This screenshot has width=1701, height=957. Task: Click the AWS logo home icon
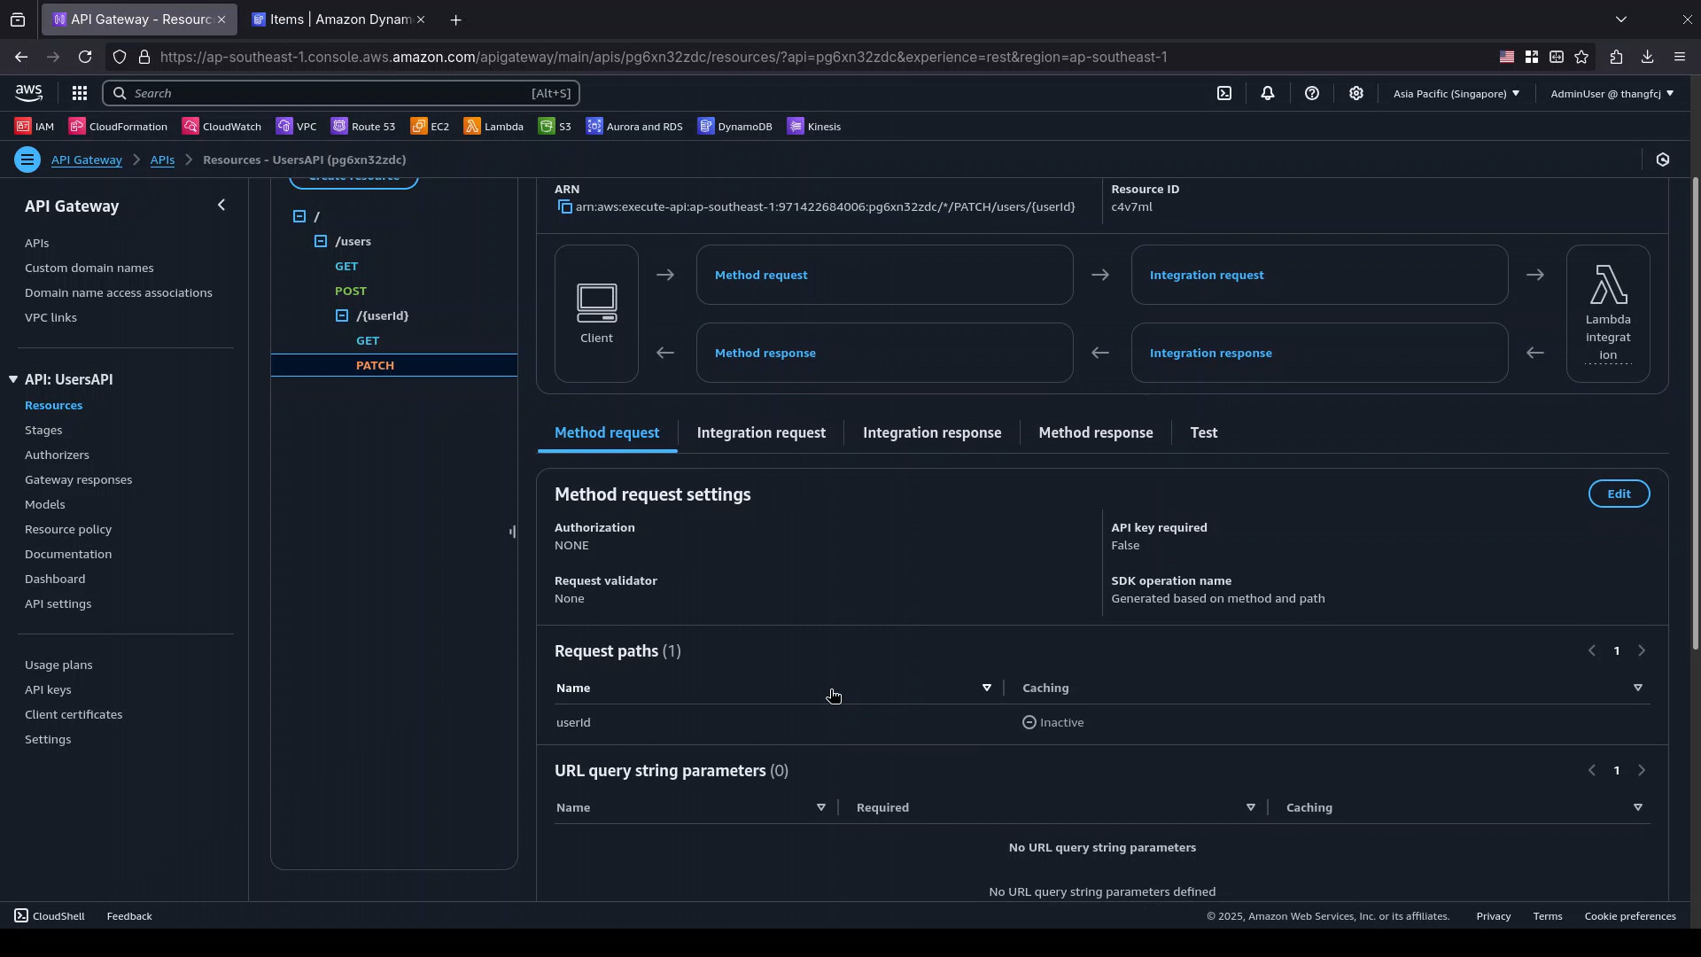[x=28, y=93]
